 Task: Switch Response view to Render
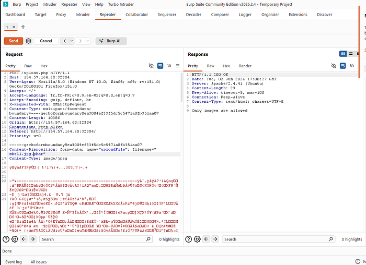(245, 66)
